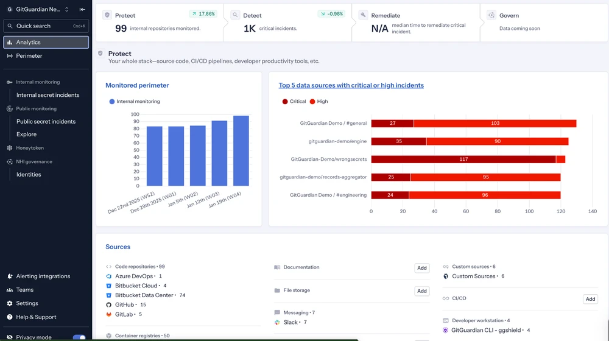Click the High red legend swatch
Image resolution: width=609 pixels, height=341 pixels.
tap(312, 102)
